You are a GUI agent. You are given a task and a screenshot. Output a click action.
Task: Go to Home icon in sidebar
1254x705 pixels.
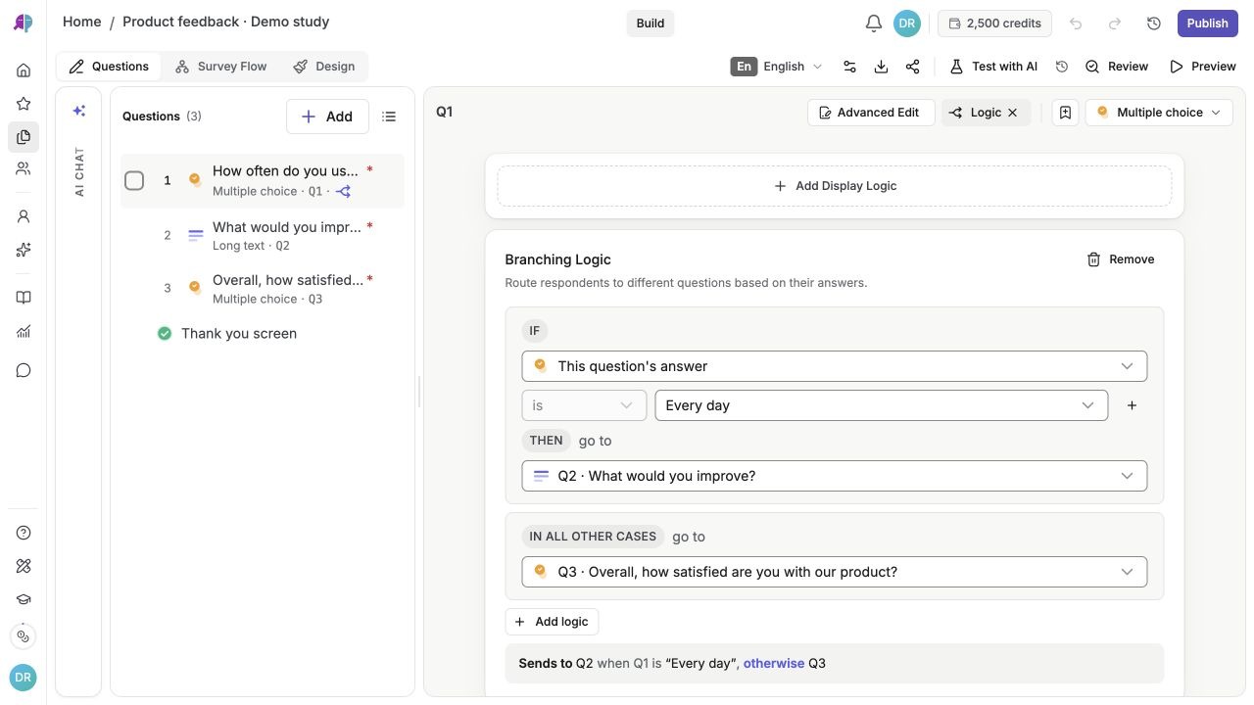click(x=24, y=70)
